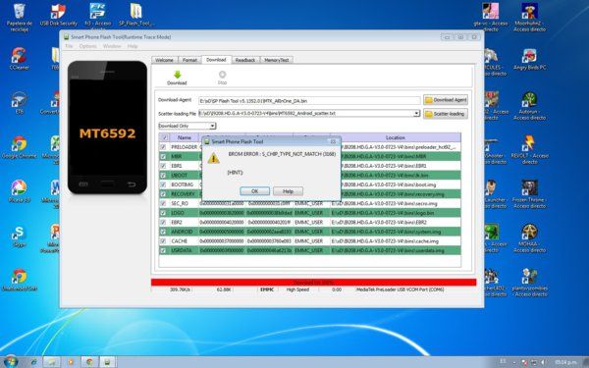589x368 pixels.
Task: Open the media player taskbar icon
Action: 71,362
